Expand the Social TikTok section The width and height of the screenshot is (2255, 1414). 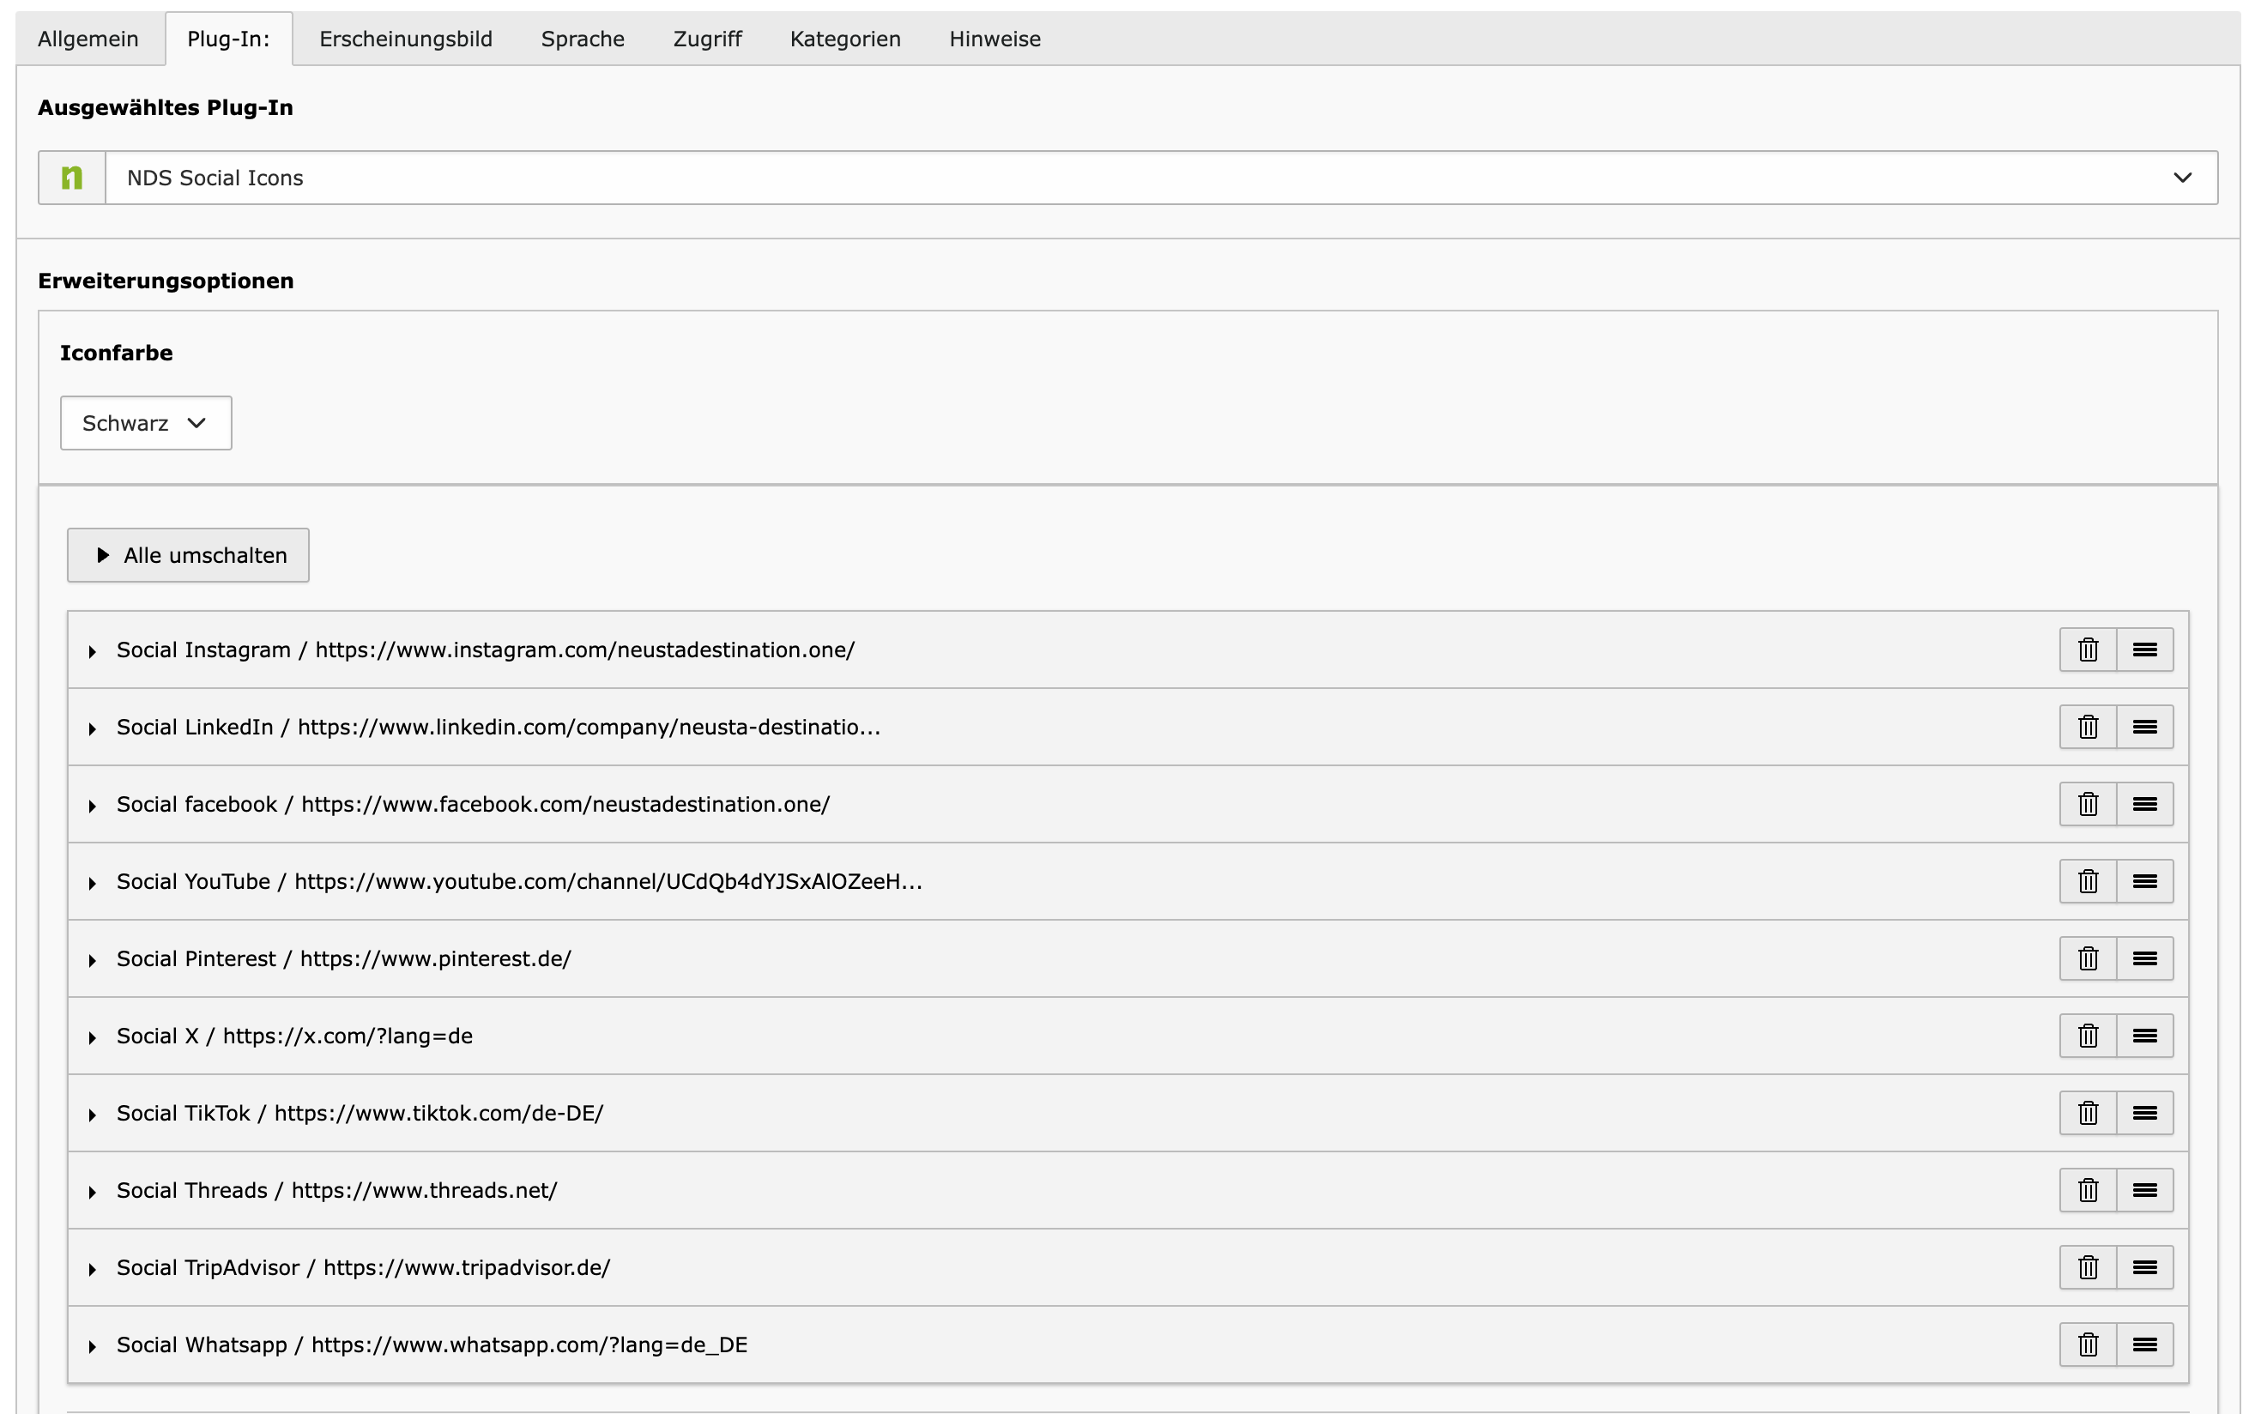tap(93, 1115)
